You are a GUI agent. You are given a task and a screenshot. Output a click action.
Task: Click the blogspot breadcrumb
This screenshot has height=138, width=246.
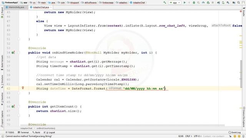pos(73,3)
